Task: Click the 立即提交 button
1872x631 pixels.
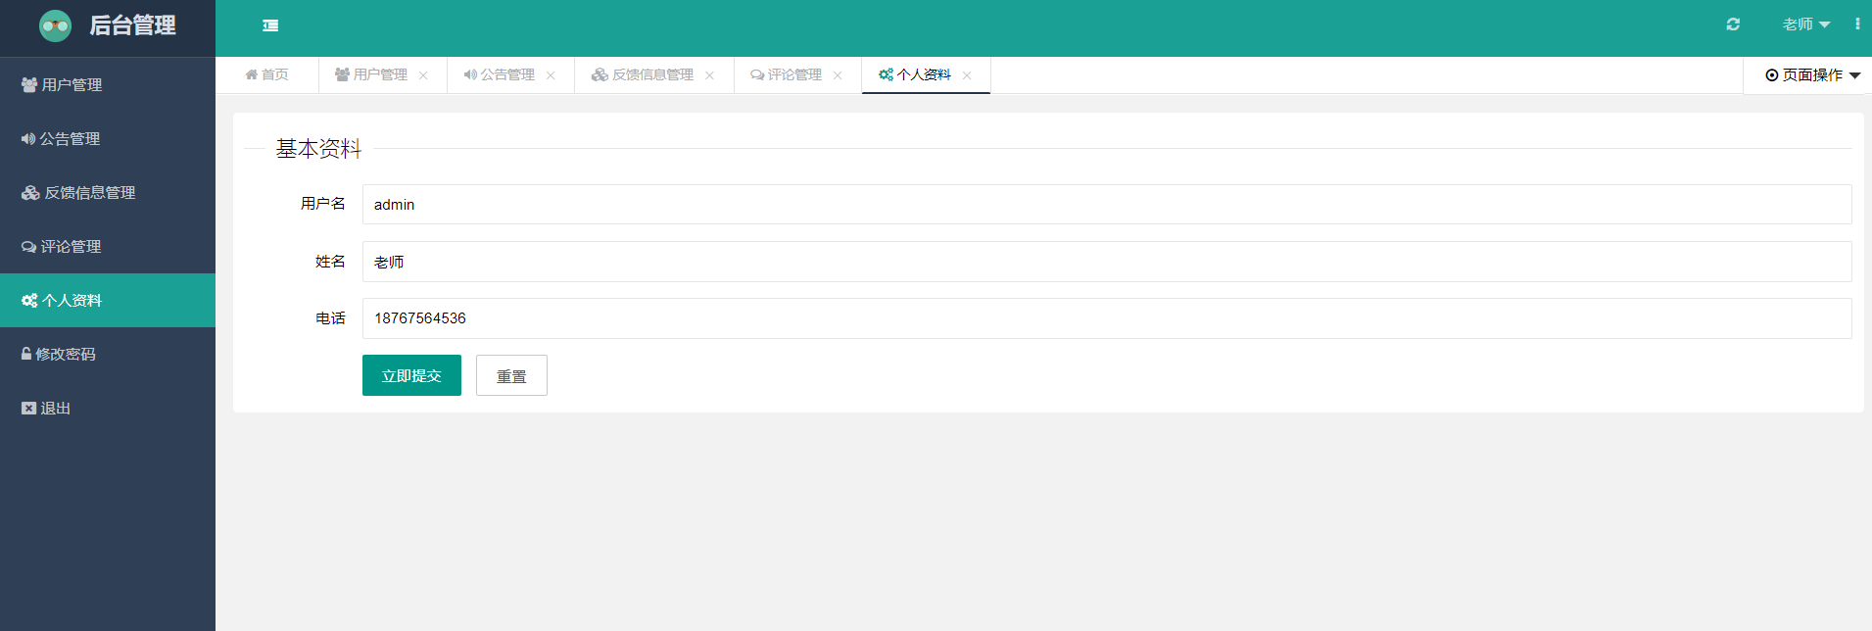Action: (411, 375)
